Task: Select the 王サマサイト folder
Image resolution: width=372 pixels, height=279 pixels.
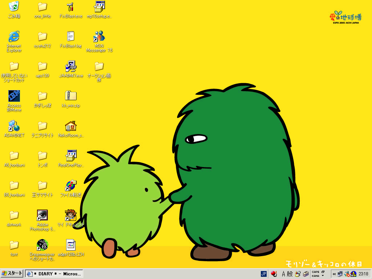Action: pos(43,189)
